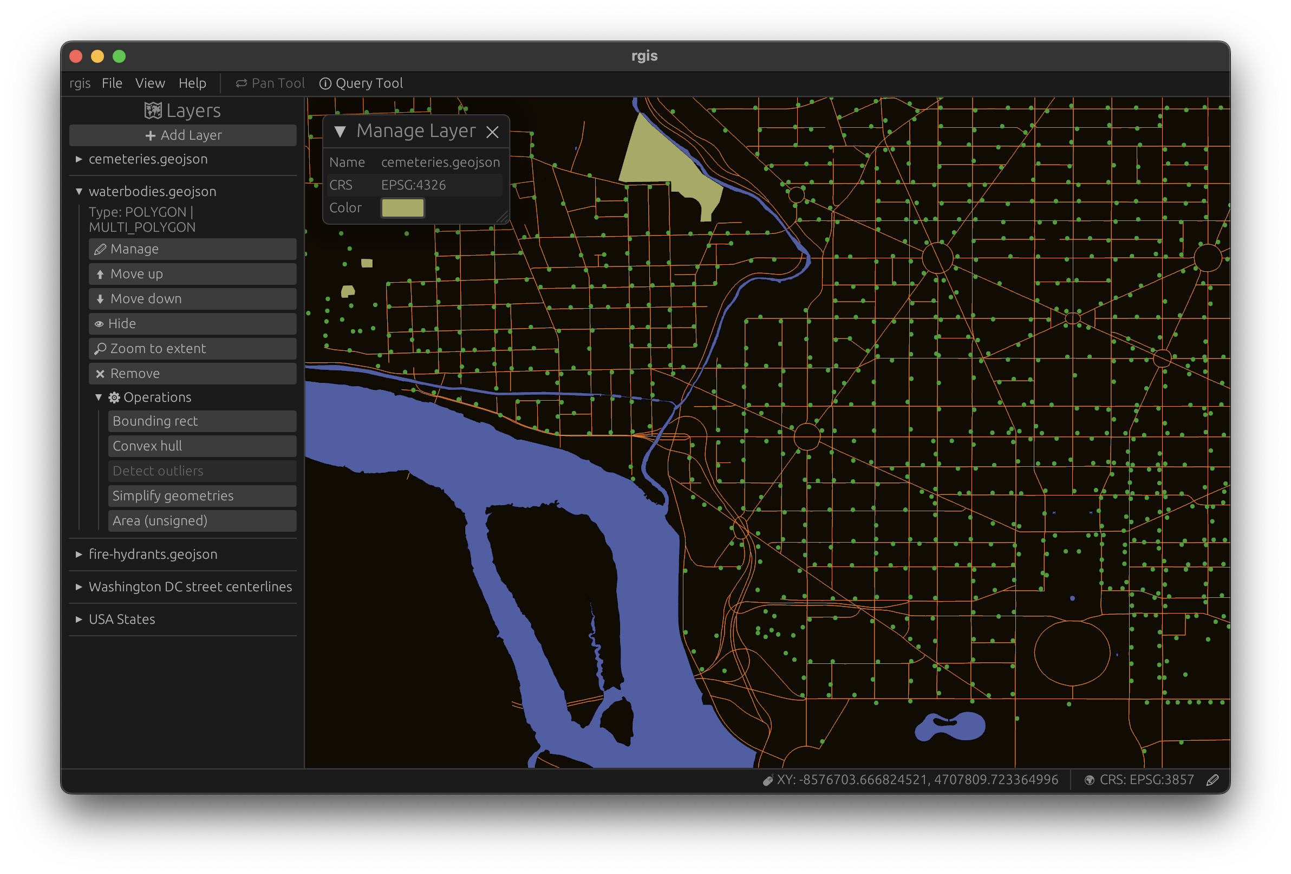Viewport: 1291px width, 874px height.
Task: Select the Query Tool info icon
Action: pyautogui.click(x=325, y=83)
